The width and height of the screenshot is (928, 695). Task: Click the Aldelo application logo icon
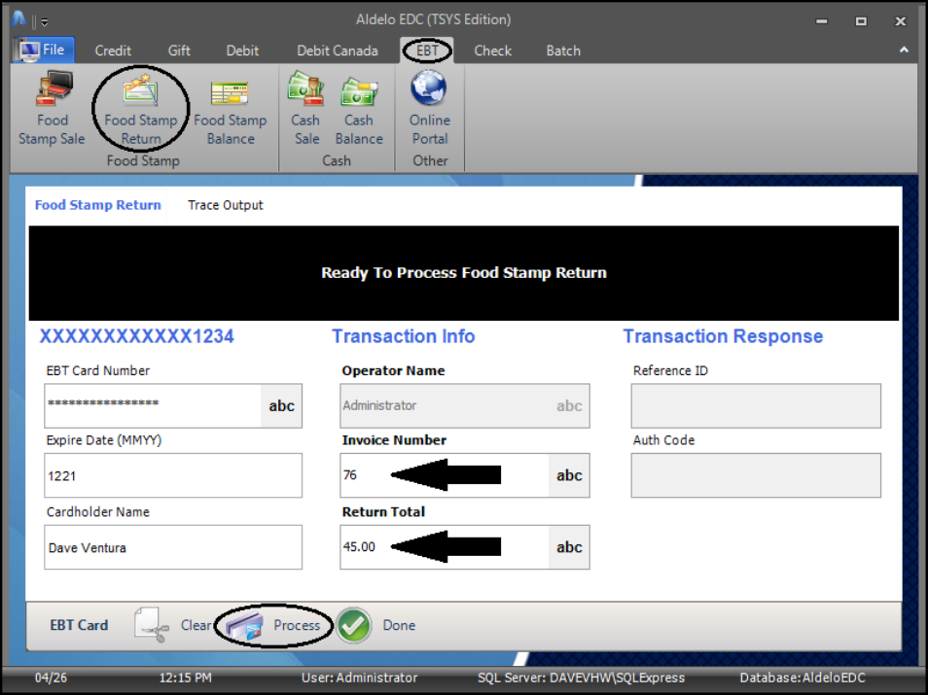click(18, 19)
